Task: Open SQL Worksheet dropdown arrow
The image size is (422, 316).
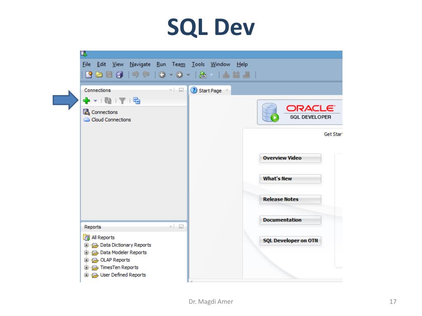Action: (211, 75)
